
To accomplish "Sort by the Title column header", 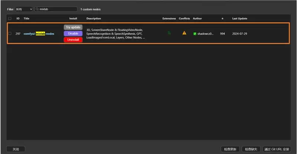I will point(26,18).
